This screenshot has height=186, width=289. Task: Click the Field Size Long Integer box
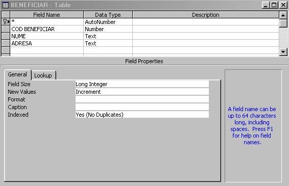click(x=142, y=84)
